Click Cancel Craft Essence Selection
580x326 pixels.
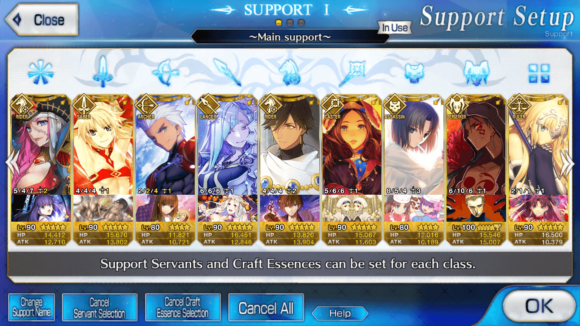(x=183, y=307)
